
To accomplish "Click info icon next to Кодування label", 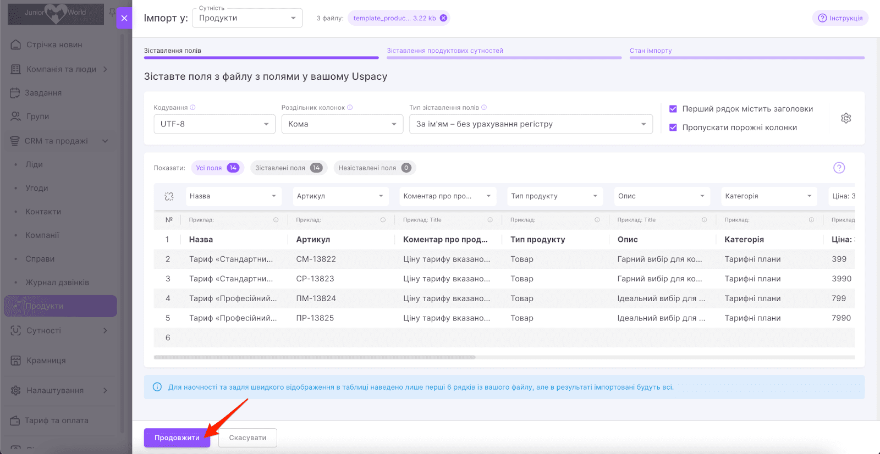I will click(x=193, y=108).
